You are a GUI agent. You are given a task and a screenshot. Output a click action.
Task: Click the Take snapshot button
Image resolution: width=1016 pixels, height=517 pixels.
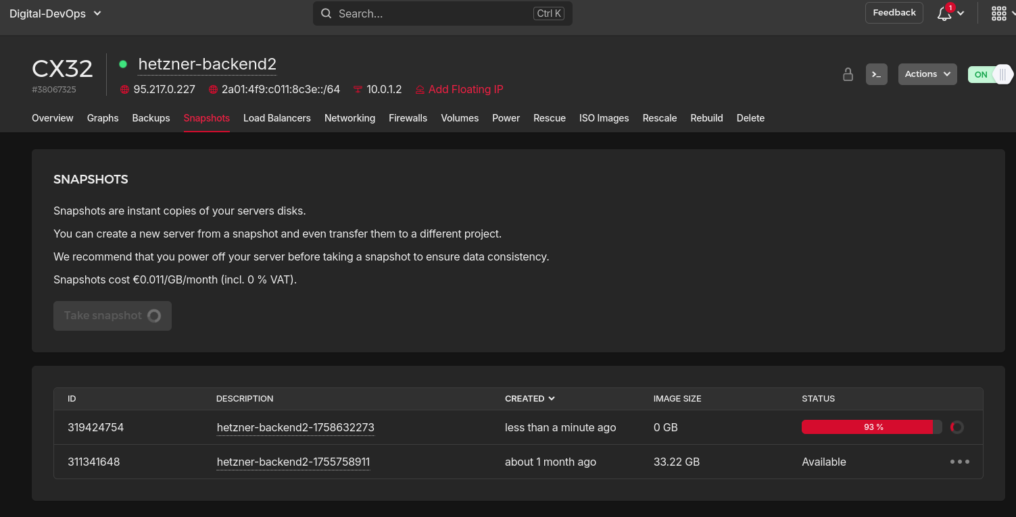click(112, 316)
